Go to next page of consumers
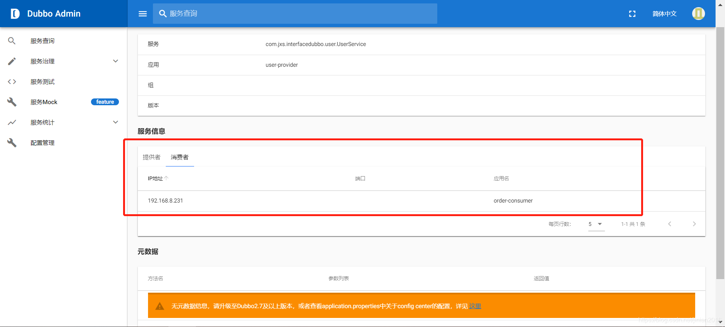 pyautogui.click(x=694, y=224)
